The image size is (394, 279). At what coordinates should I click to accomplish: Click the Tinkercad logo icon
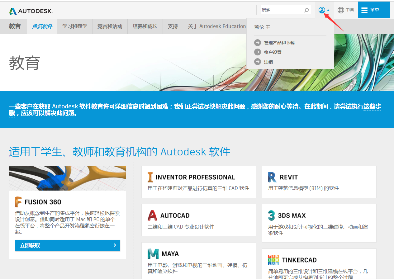[x=273, y=260]
